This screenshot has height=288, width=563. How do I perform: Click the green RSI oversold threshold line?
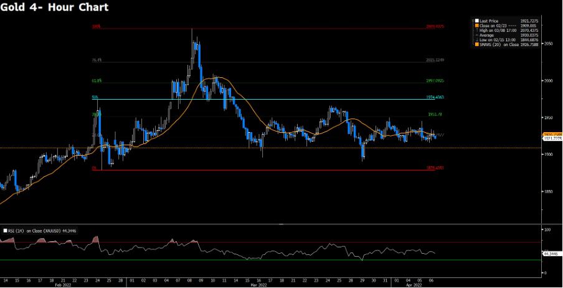point(271,260)
